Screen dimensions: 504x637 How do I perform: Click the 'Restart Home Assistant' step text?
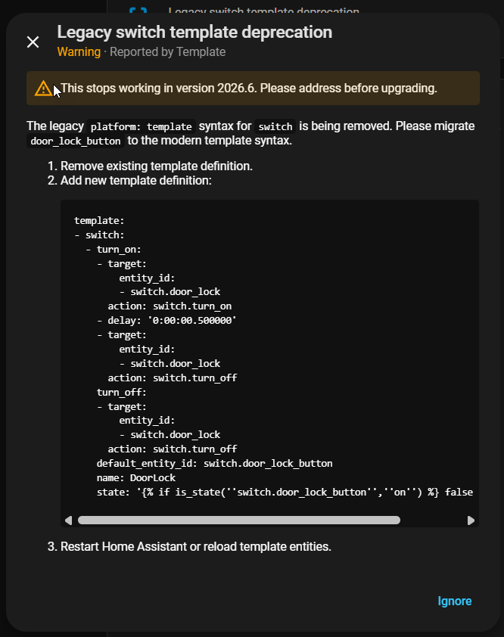click(195, 546)
